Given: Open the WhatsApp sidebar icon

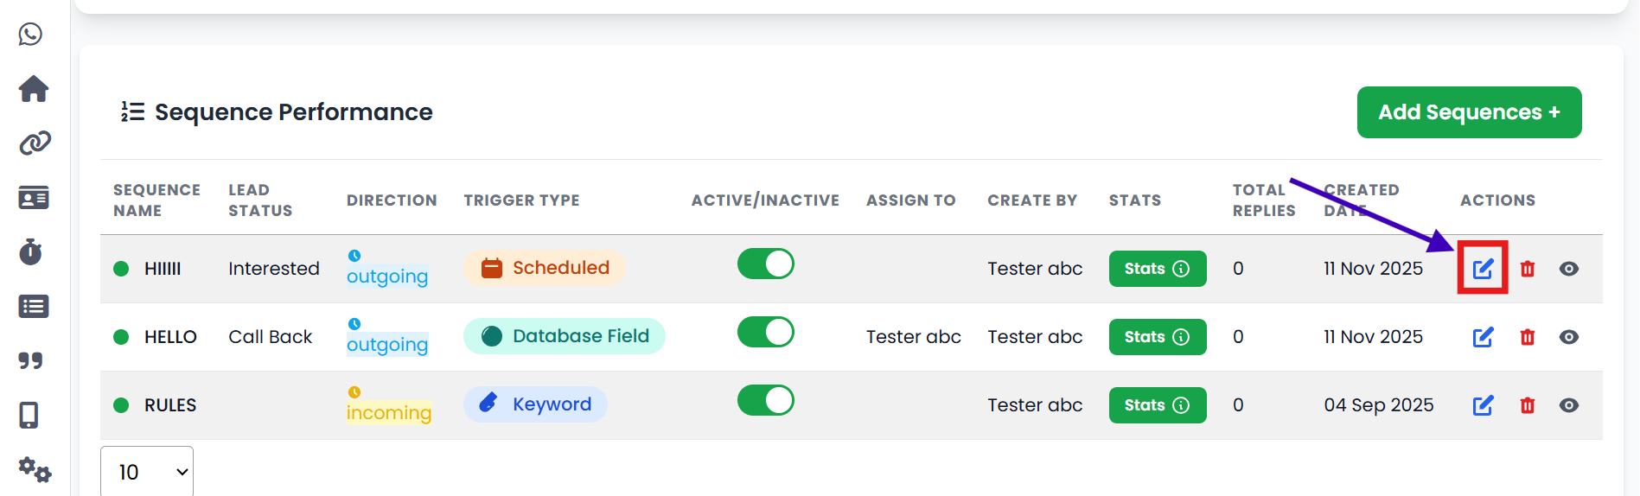Looking at the screenshot, I should (31, 35).
